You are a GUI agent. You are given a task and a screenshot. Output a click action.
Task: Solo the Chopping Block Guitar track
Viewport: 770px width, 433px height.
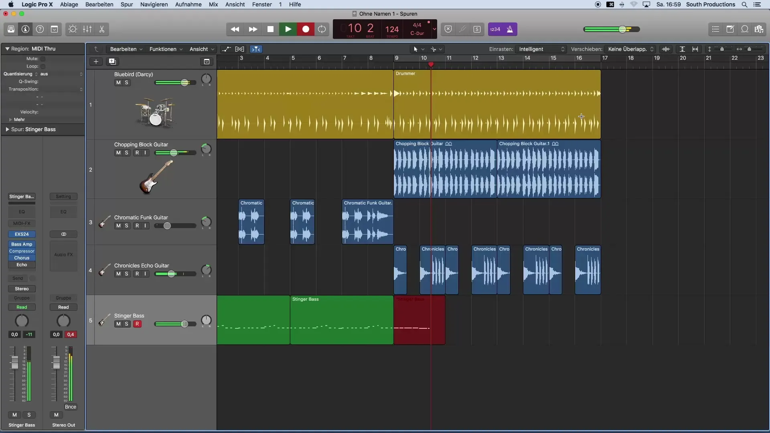click(126, 153)
